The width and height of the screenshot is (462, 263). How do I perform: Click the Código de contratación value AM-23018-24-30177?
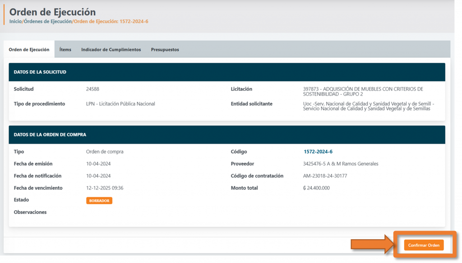coord(325,176)
